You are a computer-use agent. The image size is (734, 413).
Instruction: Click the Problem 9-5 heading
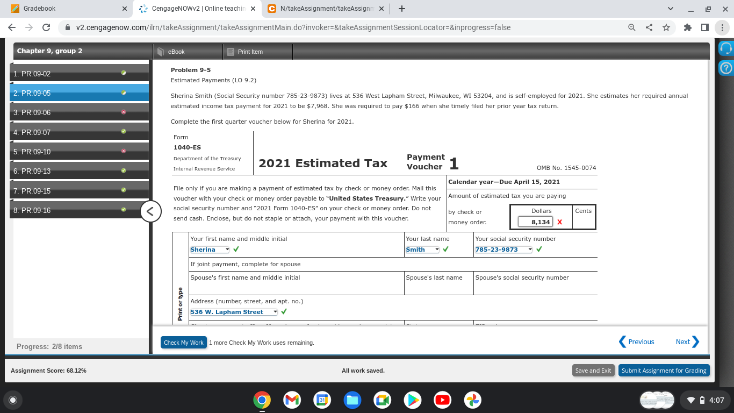click(x=191, y=70)
